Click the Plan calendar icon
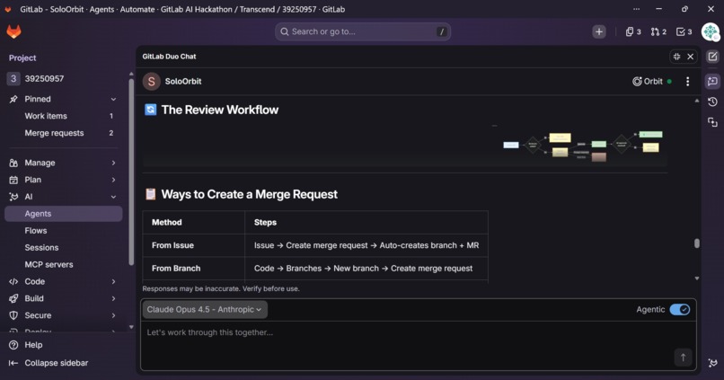Image resolution: width=724 pixels, height=380 pixels. (13, 180)
